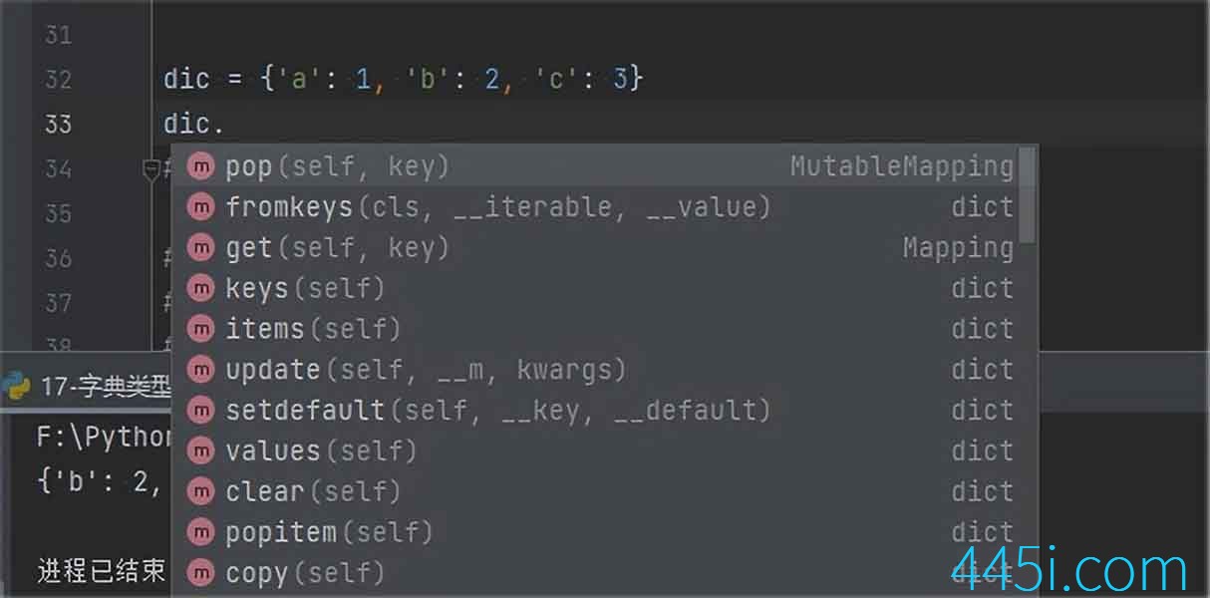Click line number 32 in the gutter
The width and height of the screenshot is (1210, 598).
[59, 80]
